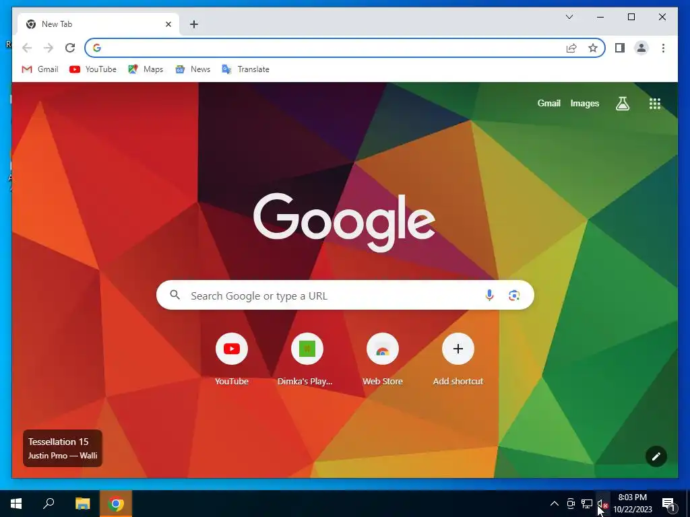
Task: Reload the page with the refresh icon
Action: pyautogui.click(x=70, y=48)
